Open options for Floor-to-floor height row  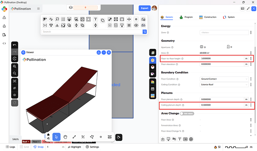click(251, 59)
